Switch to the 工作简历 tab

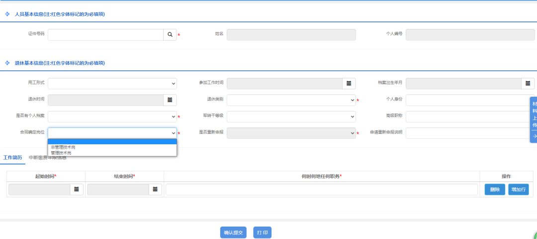(12, 158)
